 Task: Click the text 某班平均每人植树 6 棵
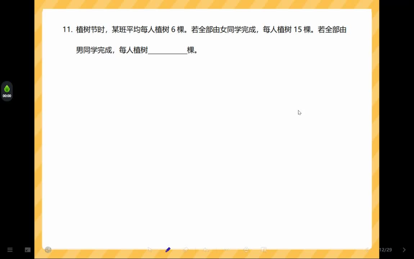(148, 29)
